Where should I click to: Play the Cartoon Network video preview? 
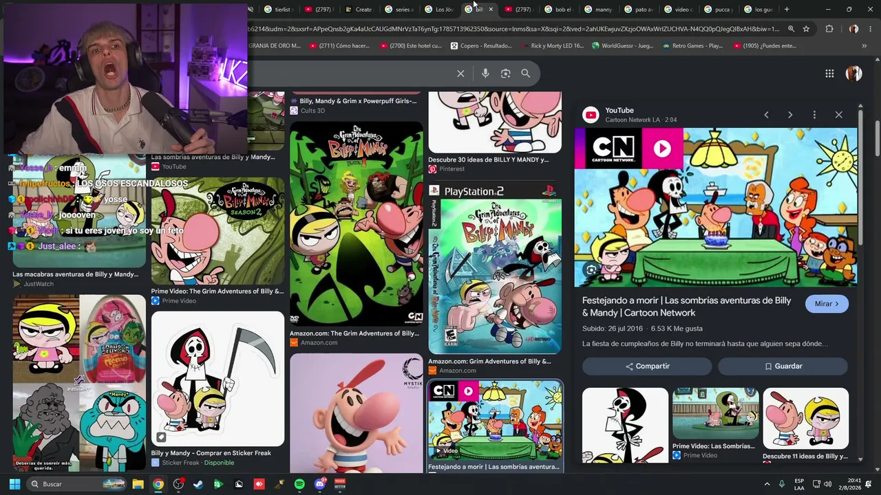(662, 148)
